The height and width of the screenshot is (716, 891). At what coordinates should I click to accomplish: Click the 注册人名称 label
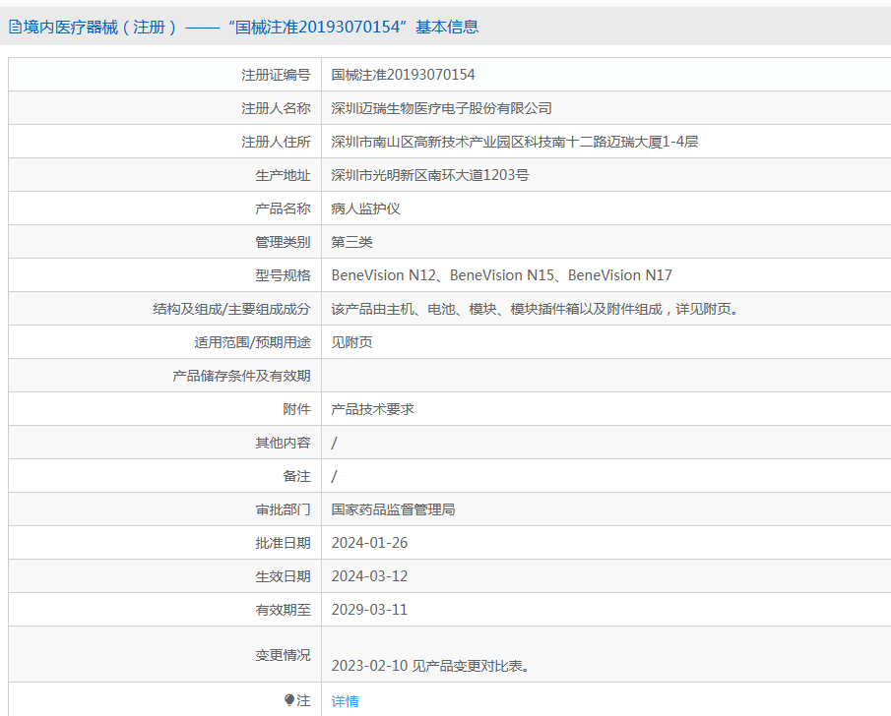coord(277,108)
